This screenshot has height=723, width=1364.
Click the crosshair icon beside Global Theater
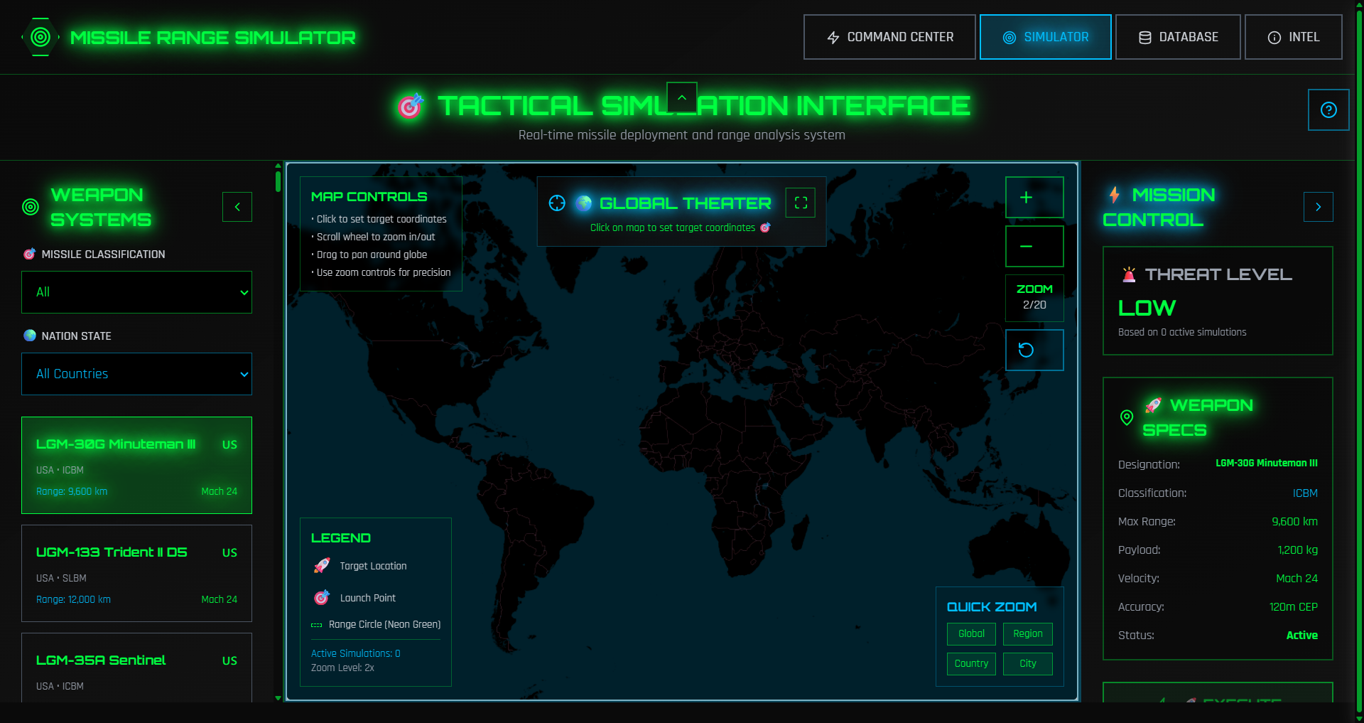coord(557,203)
